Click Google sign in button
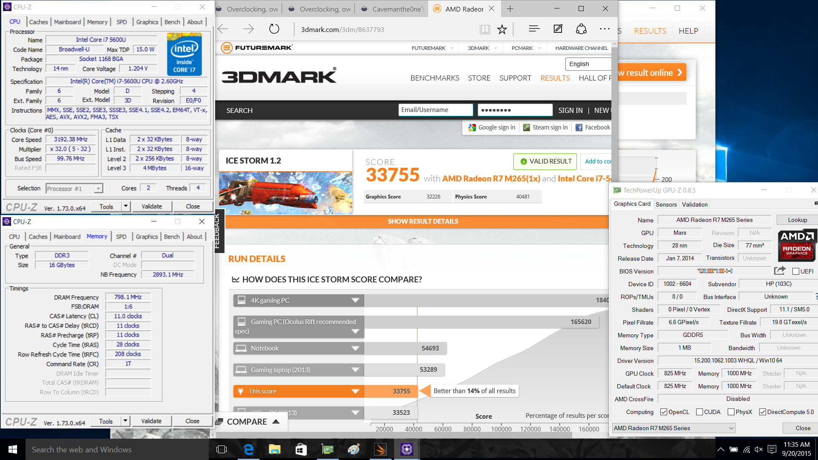 [492, 127]
